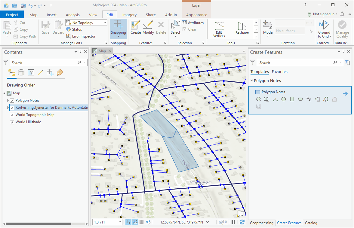
Task: Click the Create Features search field
Action: pyautogui.click(x=296, y=63)
